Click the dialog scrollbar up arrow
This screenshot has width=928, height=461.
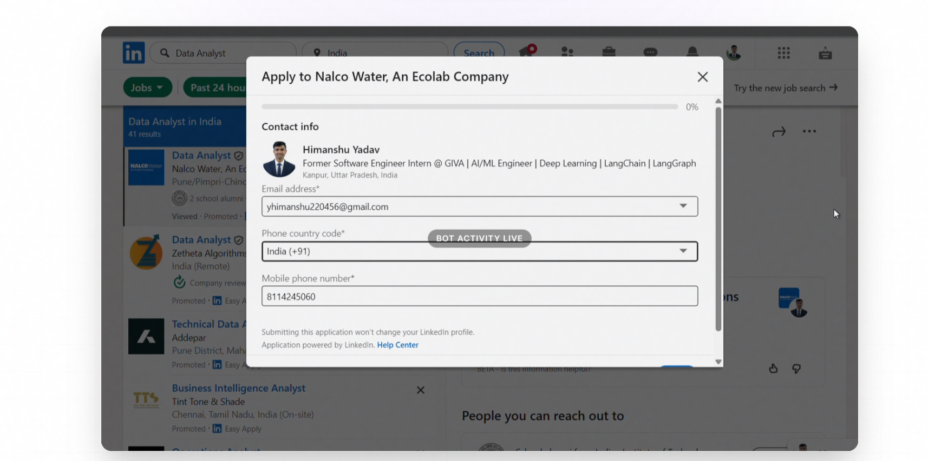(x=718, y=101)
